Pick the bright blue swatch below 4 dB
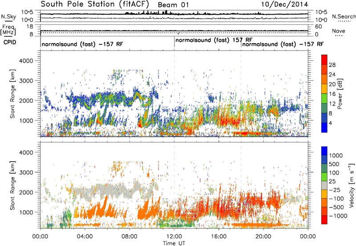Screen dimensions: 356x246 324,128
